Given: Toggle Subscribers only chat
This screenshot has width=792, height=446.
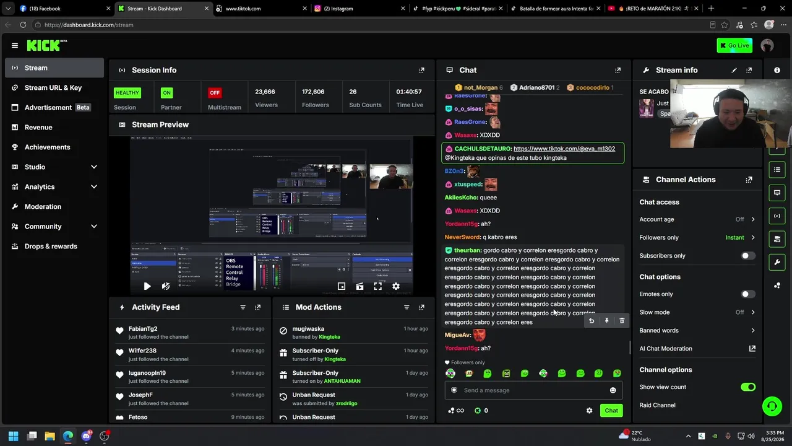Looking at the screenshot, I should point(748,256).
